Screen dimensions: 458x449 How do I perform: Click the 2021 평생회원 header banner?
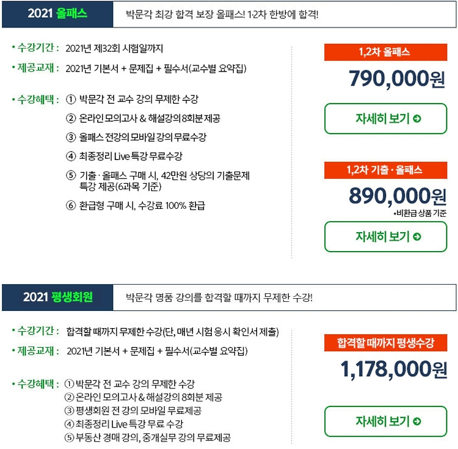(57, 297)
